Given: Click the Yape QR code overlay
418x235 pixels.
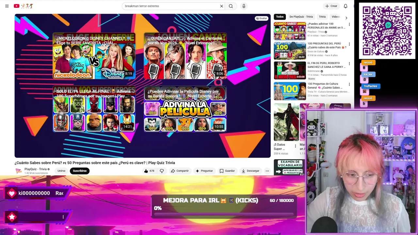Looking at the screenshot, I should pyautogui.click(x=387, y=31).
